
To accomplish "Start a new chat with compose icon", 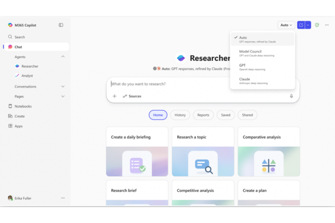I will 301,25.
